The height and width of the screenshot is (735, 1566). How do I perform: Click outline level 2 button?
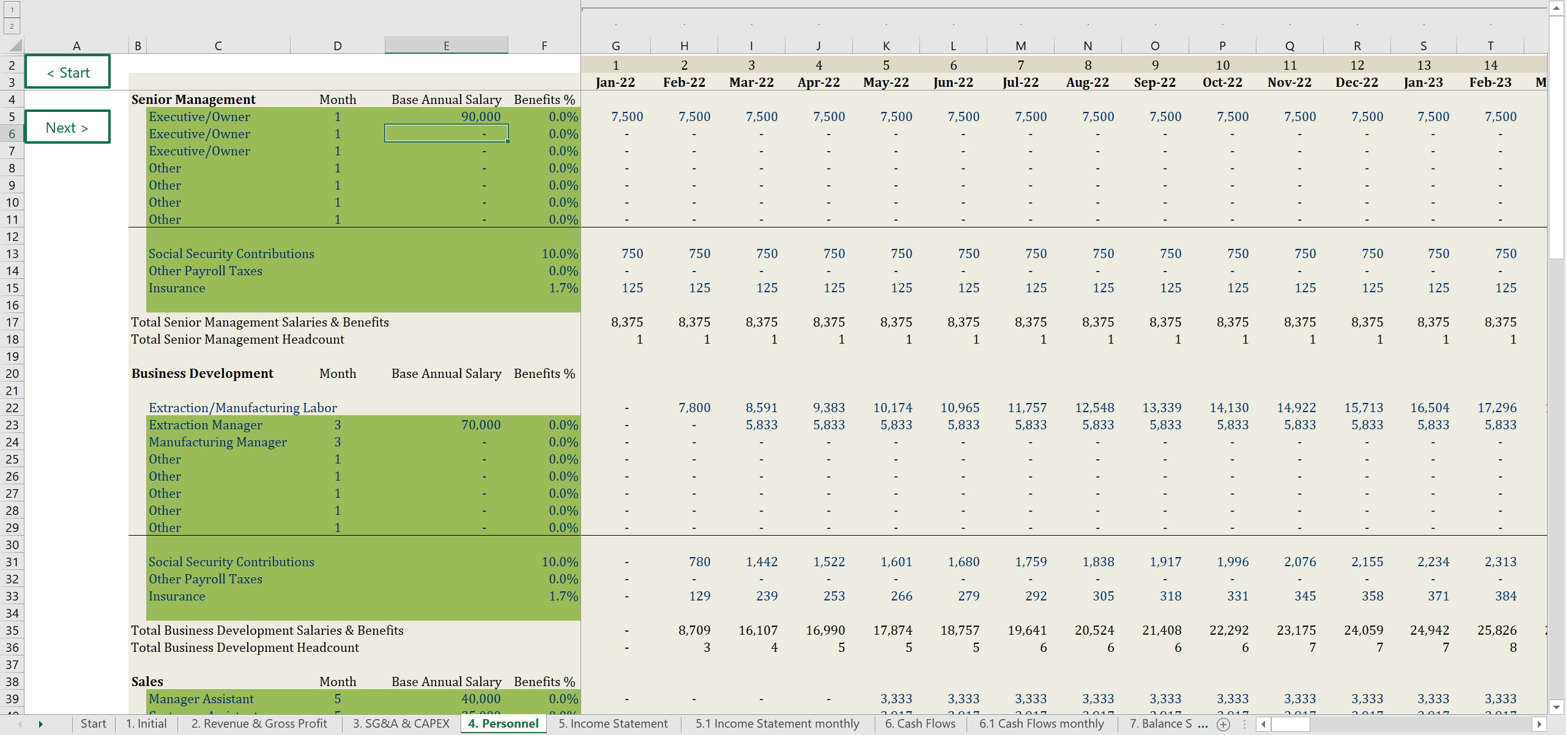point(12,26)
